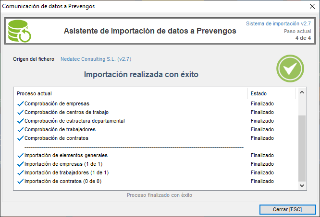
Task: Click the process list scrollbar thumb
Action: (x=302, y=148)
